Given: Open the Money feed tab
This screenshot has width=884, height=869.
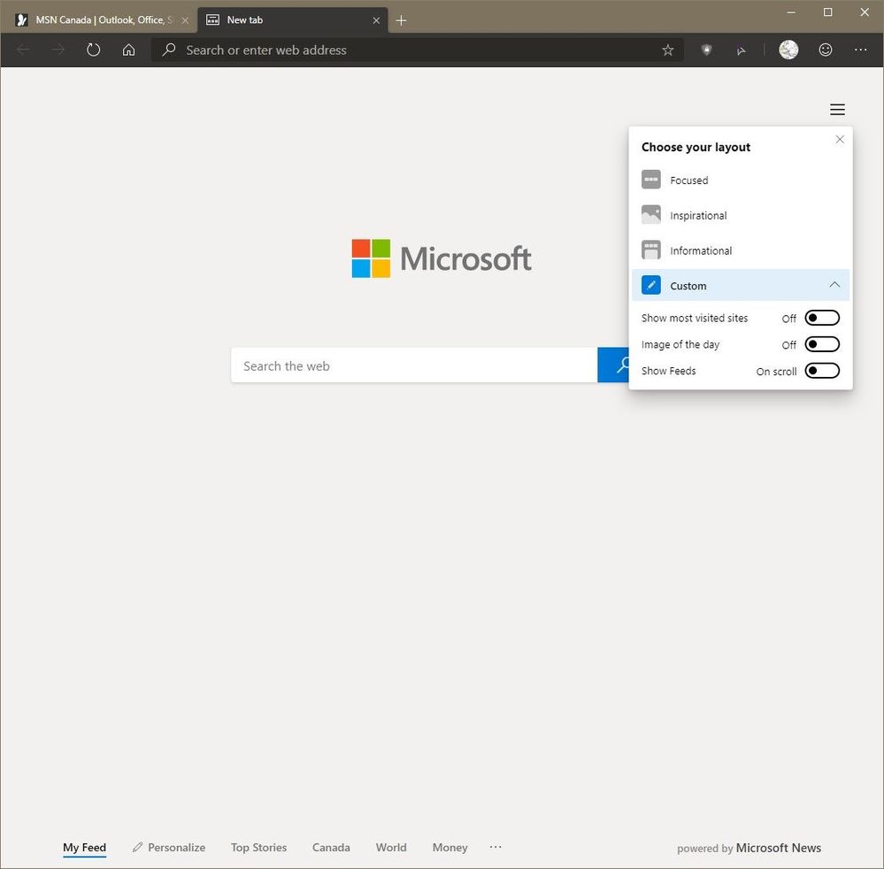Looking at the screenshot, I should [450, 848].
